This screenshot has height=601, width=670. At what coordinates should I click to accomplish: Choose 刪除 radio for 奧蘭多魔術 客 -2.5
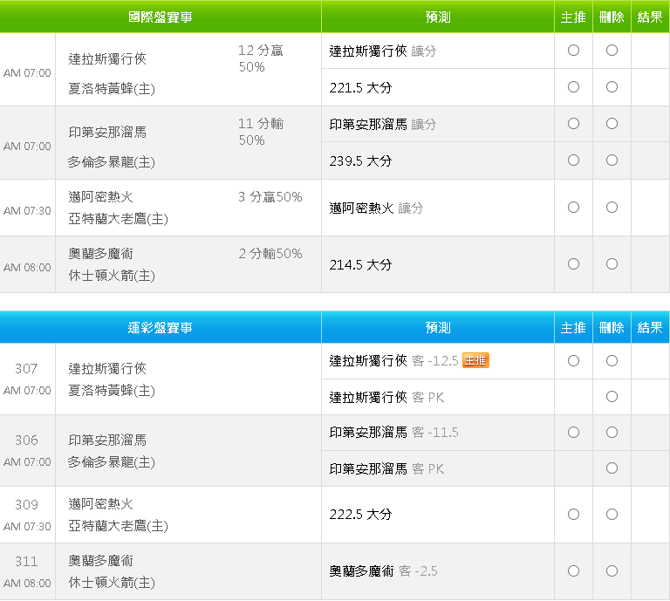(612, 571)
